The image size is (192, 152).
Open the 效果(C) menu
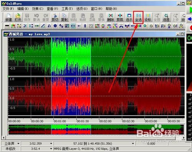(x=38, y=9)
